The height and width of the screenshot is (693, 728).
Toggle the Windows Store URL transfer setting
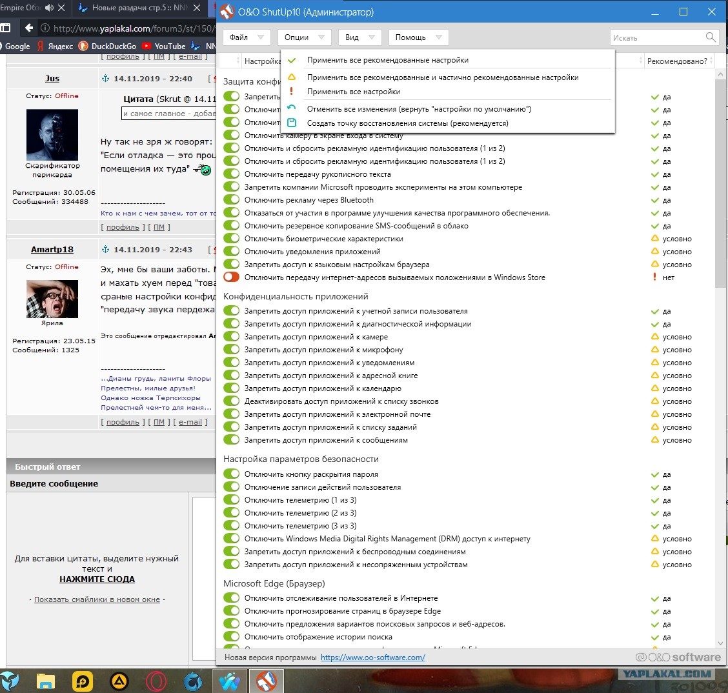(231, 277)
